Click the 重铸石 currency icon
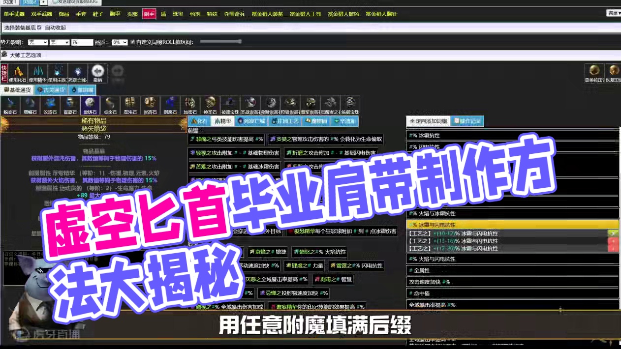Image resolution: width=621 pixels, height=349 pixels. pos(90,104)
